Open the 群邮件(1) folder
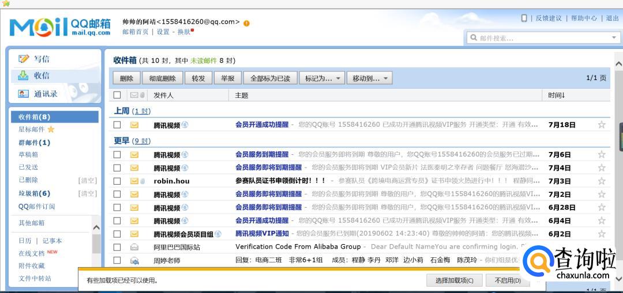 pos(35,143)
